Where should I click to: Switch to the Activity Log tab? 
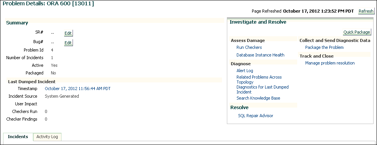[47, 137]
